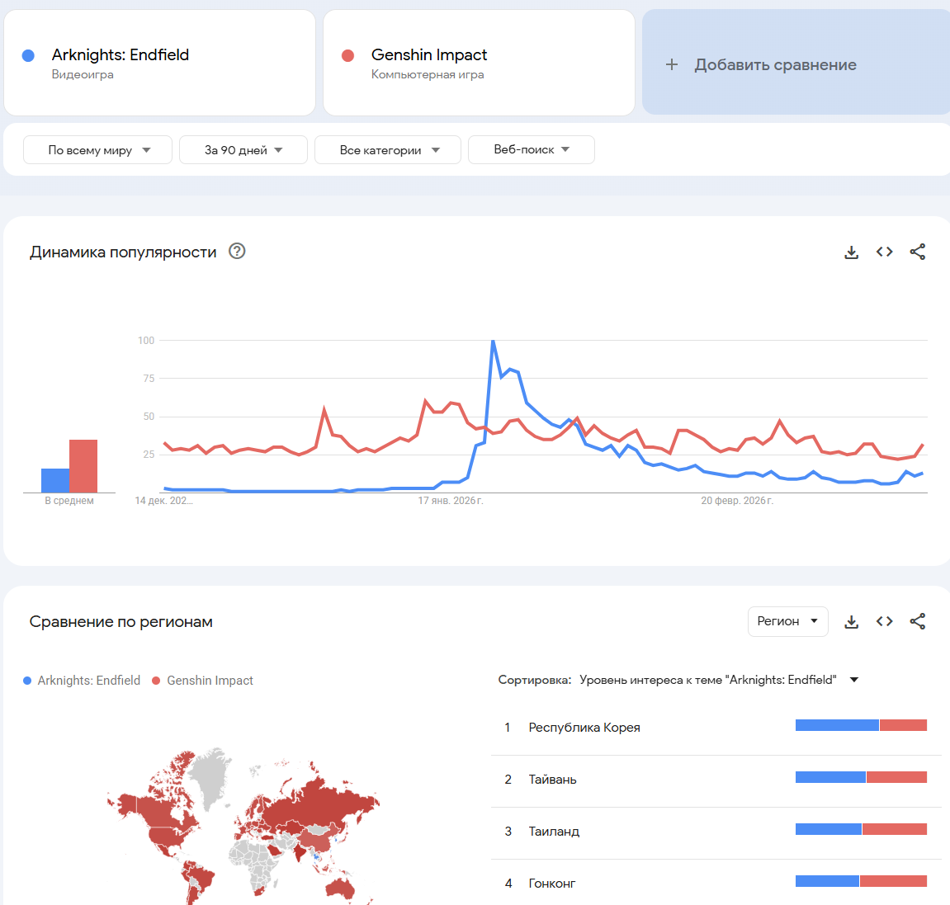
Task: Click the world map thumbnail
Action: (x=243, y=825)
